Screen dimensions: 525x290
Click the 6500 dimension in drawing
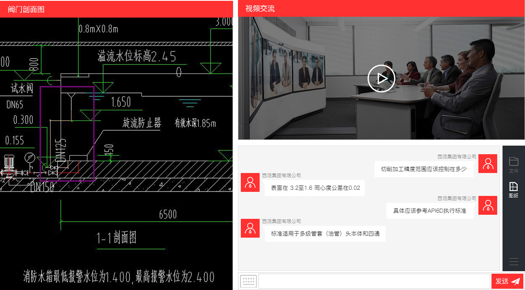pyautogui.click(x=168, y=214)
